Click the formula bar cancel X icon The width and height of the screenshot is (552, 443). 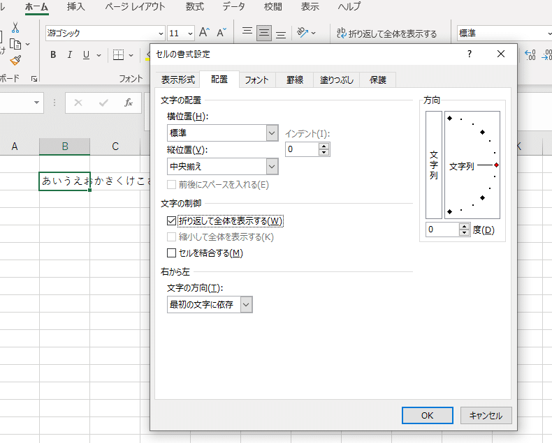point(78,103)
